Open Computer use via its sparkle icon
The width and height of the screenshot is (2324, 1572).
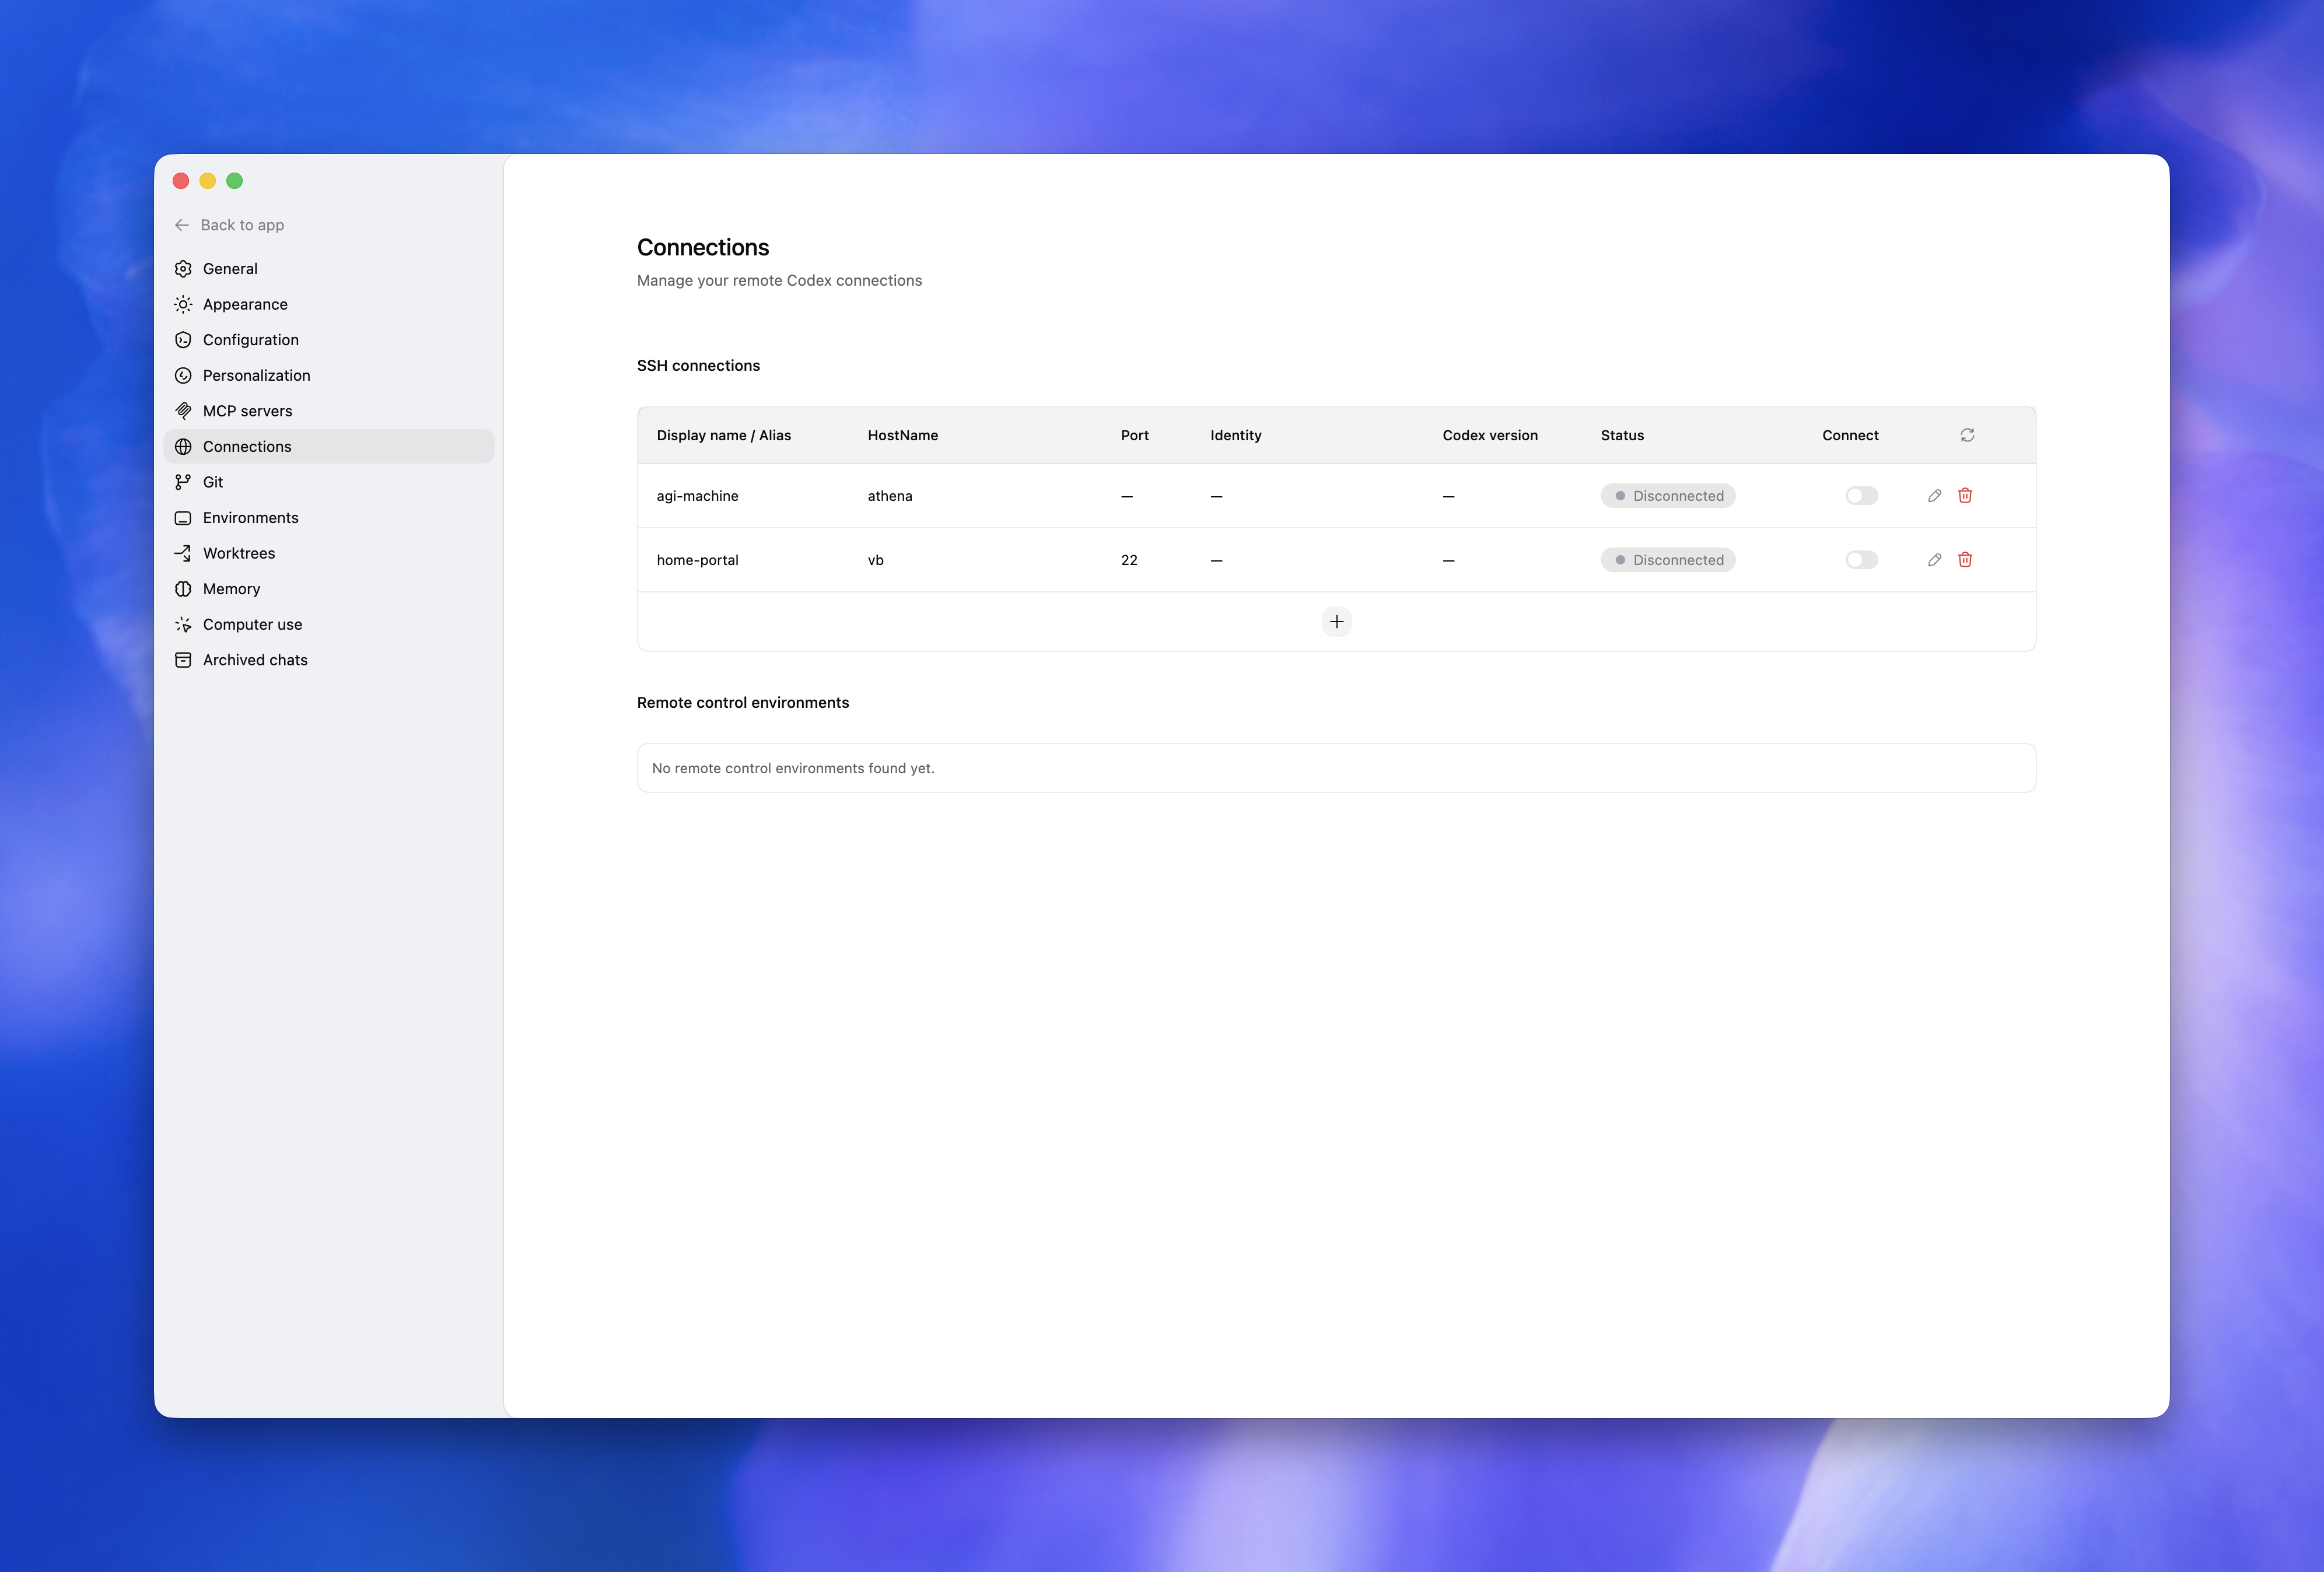pyautogui.click(x=183, y=623)
